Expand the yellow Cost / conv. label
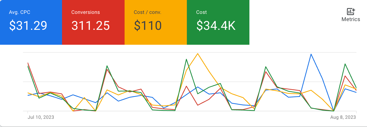Screen dimensions: 367x127 tap(148, 12)
